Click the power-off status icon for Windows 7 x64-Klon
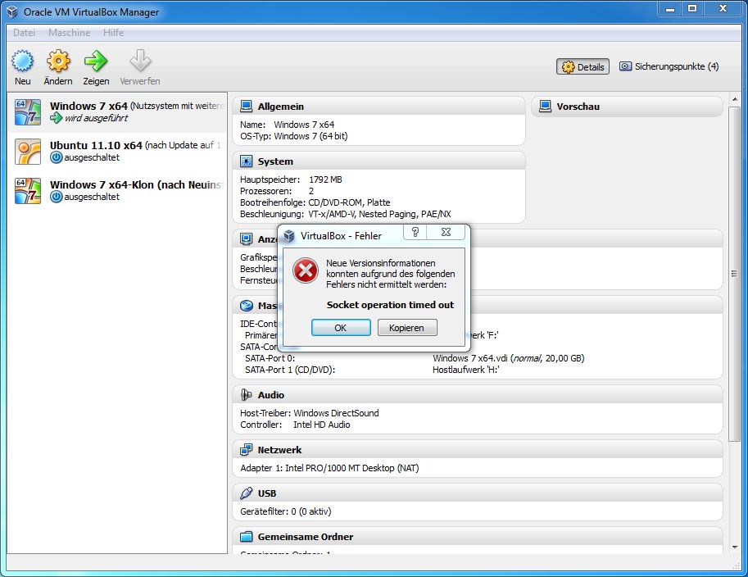 coord(57,196)
